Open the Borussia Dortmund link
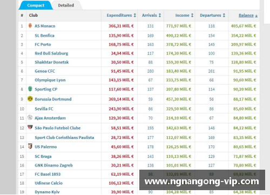This screenshot has height=195, width=270. (x=53, y=99)
